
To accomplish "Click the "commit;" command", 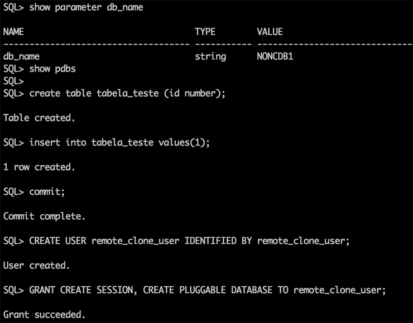I will pyautogui.click(x=47, y=191).
